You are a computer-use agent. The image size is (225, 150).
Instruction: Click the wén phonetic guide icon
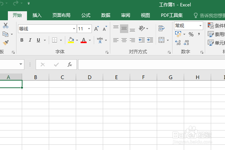[x=100, y=40]
